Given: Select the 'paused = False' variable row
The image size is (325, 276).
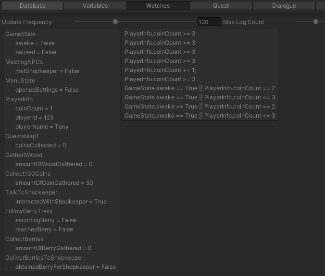Looking at the screenshot, I should tap(36, 52).
